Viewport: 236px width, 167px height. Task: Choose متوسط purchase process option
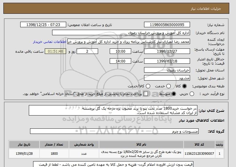tap(174, 94)
